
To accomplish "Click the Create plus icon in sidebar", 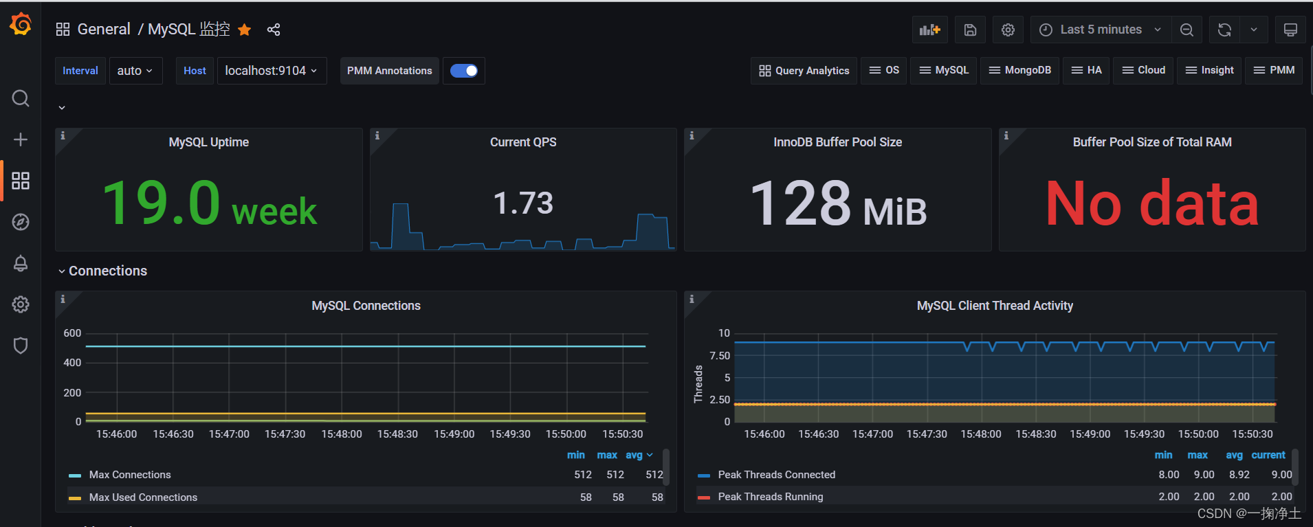I will 21,139.
